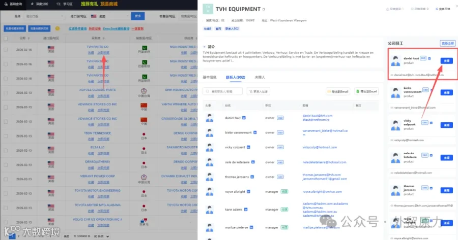458x240 pixels.
Task: Click 推荐有礼 banner link in top bar
Action: pos(90,4)
